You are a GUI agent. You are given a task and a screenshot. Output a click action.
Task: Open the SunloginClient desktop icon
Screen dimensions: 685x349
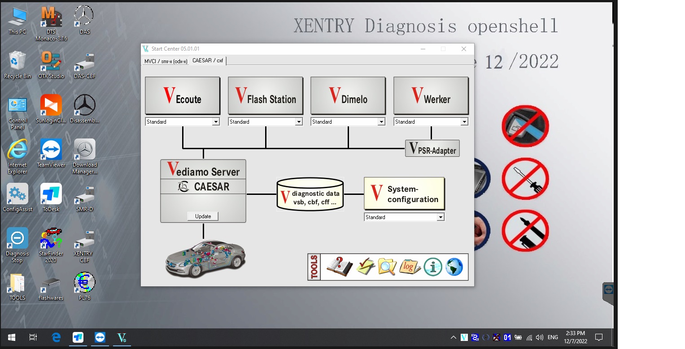click(x=51, y=109)
